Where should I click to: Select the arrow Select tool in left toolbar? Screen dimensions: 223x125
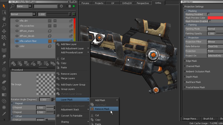4,6
